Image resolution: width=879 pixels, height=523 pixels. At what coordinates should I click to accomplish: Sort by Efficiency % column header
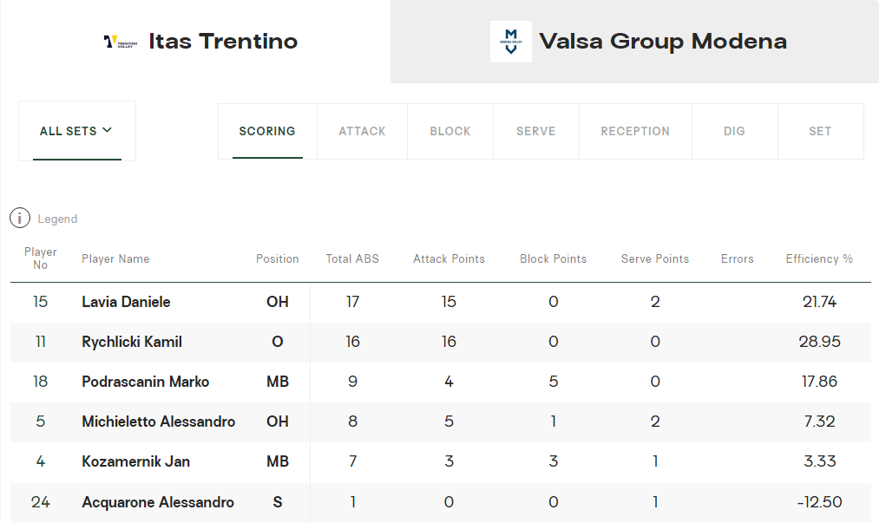[x=819, y=258]
